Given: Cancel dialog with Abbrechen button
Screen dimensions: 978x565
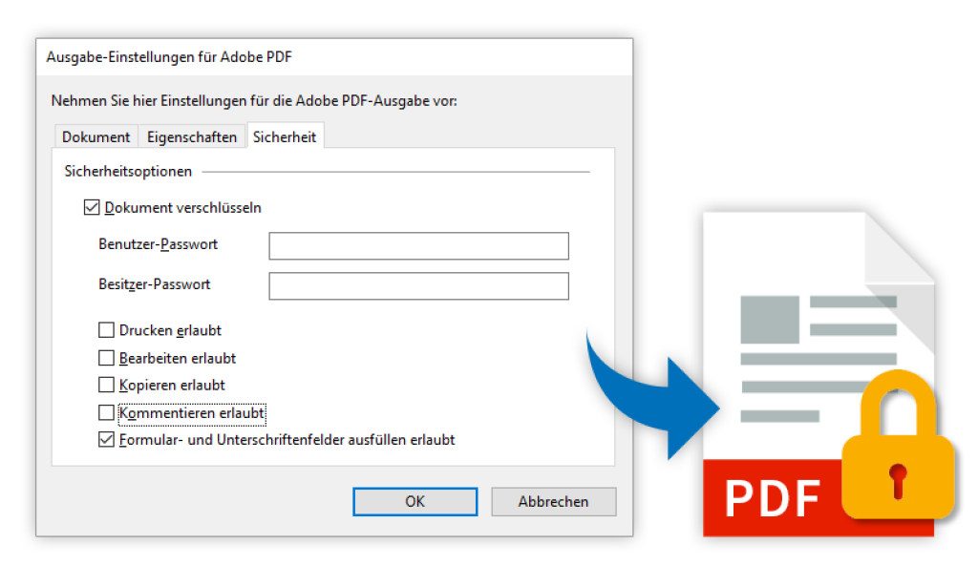Looking at the screenshot, I should coord(554,501).
